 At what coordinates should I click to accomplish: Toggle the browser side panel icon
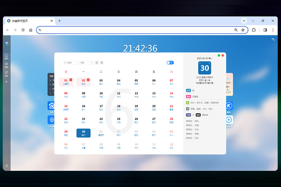tap(265, 30)
